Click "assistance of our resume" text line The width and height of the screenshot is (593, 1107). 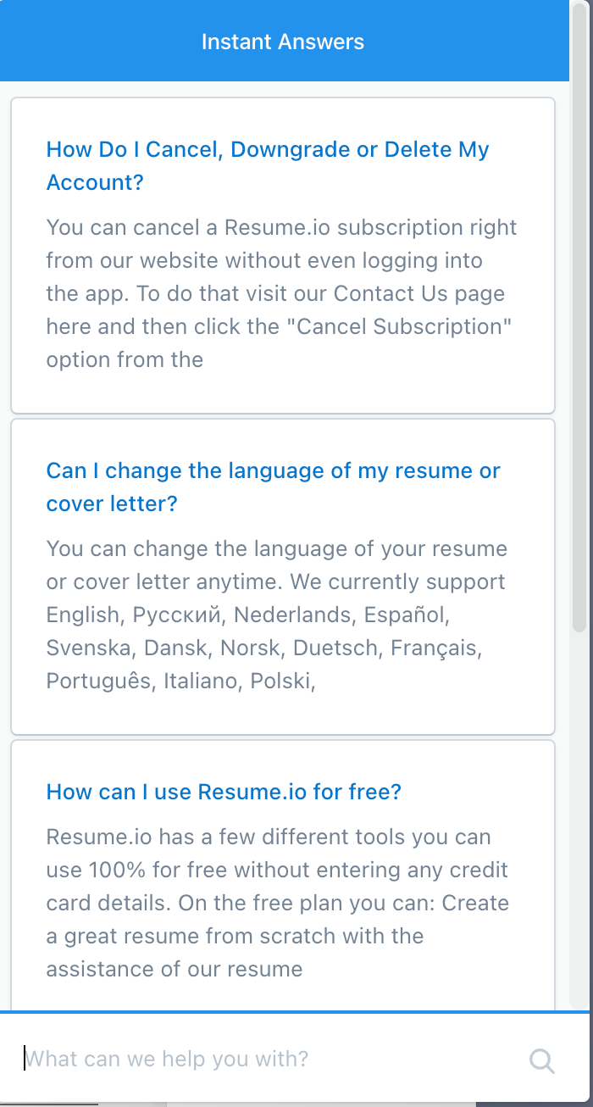175,969
